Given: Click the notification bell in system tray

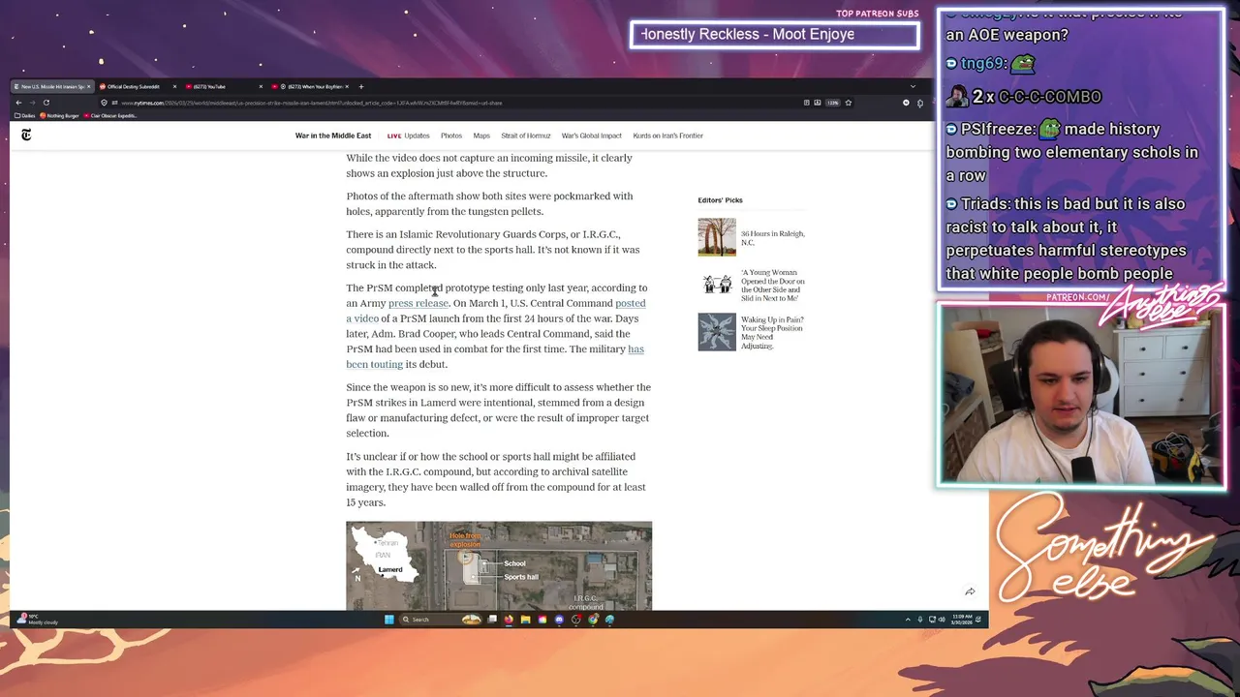Looking at the screenshot, I should [x=978, y=620].
